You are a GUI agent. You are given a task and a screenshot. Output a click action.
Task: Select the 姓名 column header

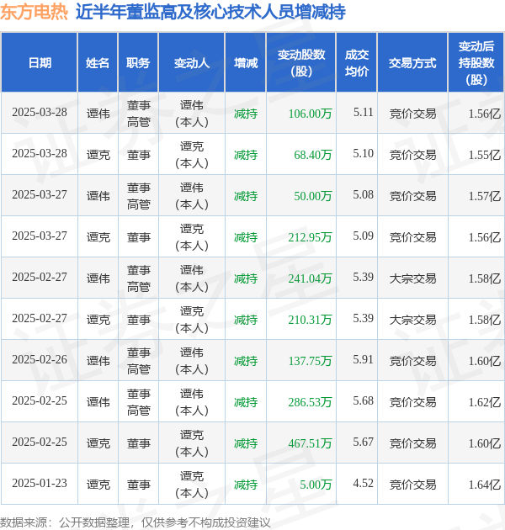[x=98, y=63]
